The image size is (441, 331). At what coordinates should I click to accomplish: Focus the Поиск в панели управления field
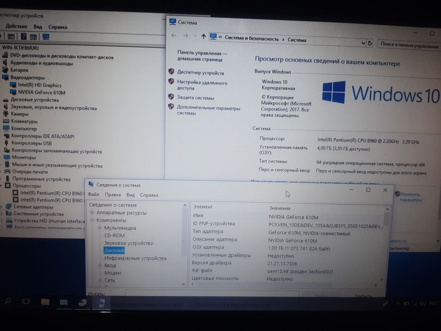[x=409, y=45]
